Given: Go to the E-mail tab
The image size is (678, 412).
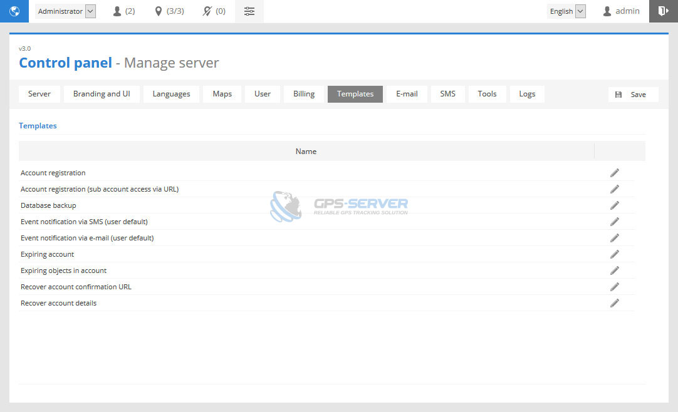Looking at the screenshot, I should (x=407, y=94).
